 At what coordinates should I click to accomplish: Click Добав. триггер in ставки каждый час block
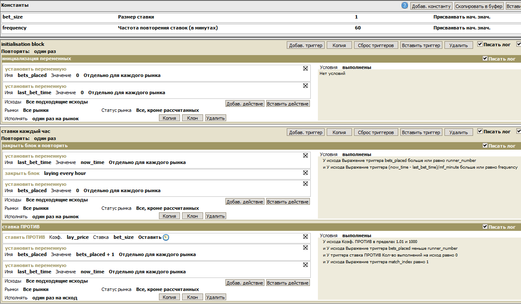click(306, 132)
